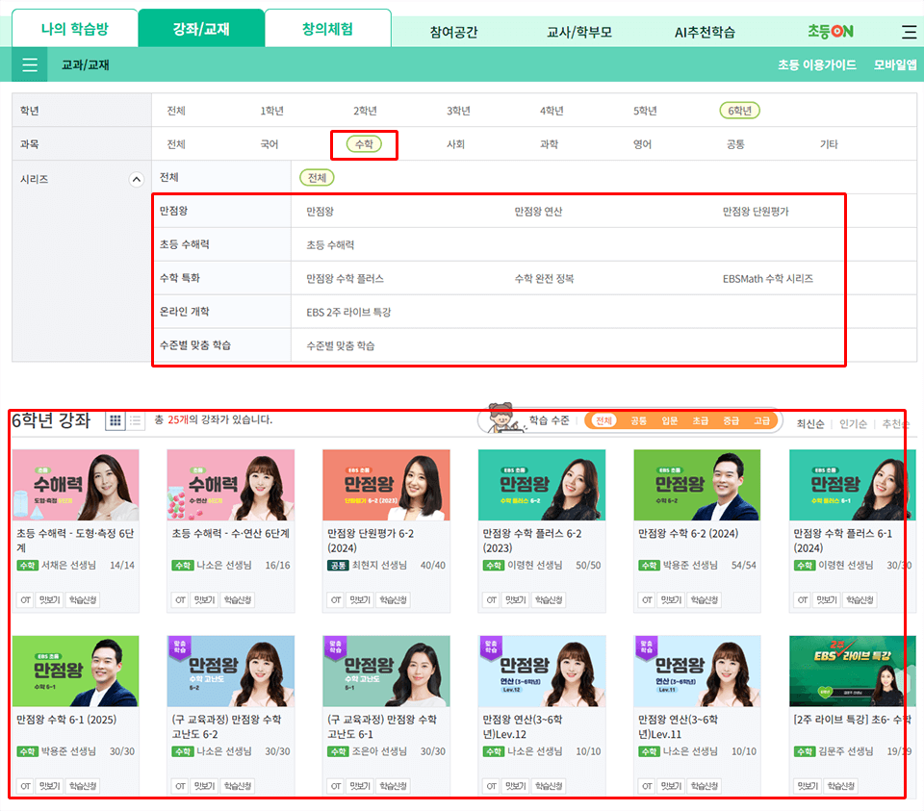Open 만점왕 연산 Lev.11 thumbnail
Image resolution: width=924 pixels, height=811 pixels.
pos(697,671)
